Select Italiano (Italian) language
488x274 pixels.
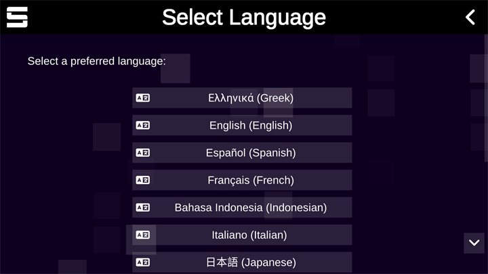pos(249,235)
